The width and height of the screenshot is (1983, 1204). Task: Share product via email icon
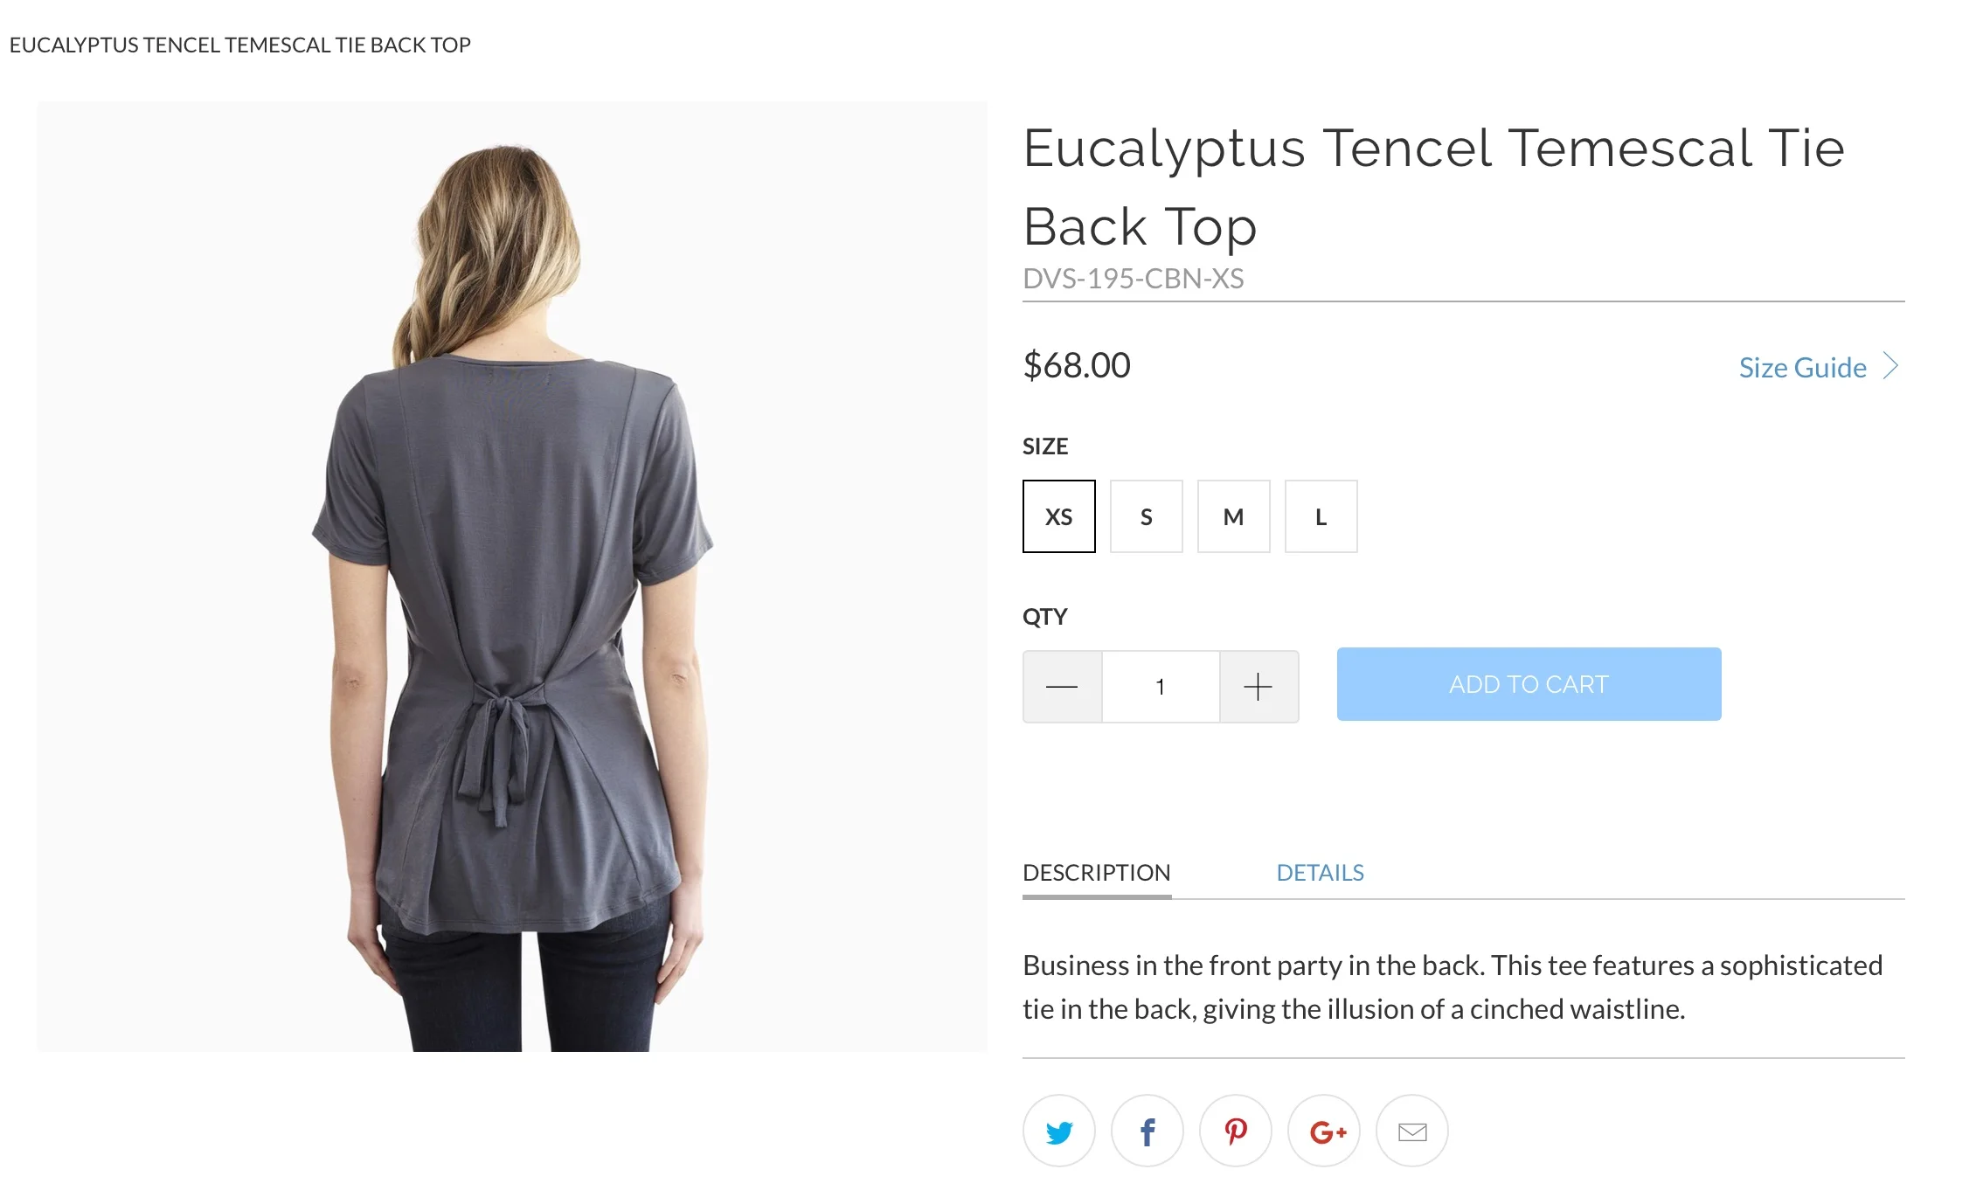point(1411,1131)
